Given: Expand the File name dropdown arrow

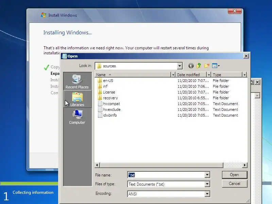Looking at the screenshot, I should pyautogui.click(x=207, y=175).
